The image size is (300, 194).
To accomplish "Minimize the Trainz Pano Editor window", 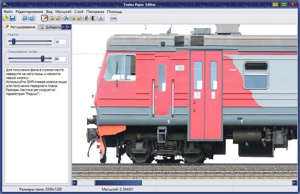I will click(x=275, y=4).
